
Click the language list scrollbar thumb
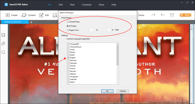(x=118, y=55)
